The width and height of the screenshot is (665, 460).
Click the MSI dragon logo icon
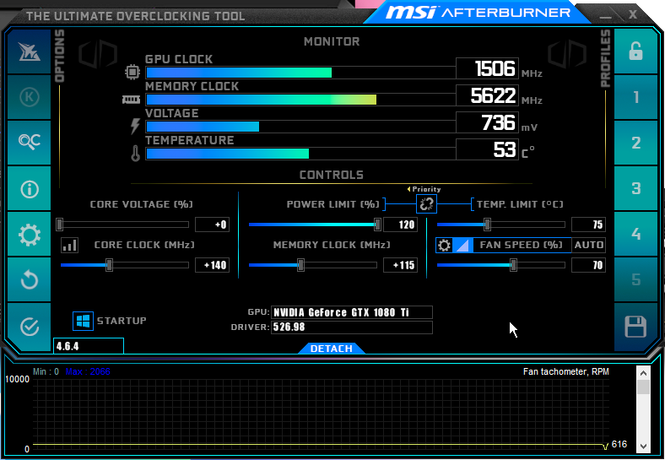[29, 51]
